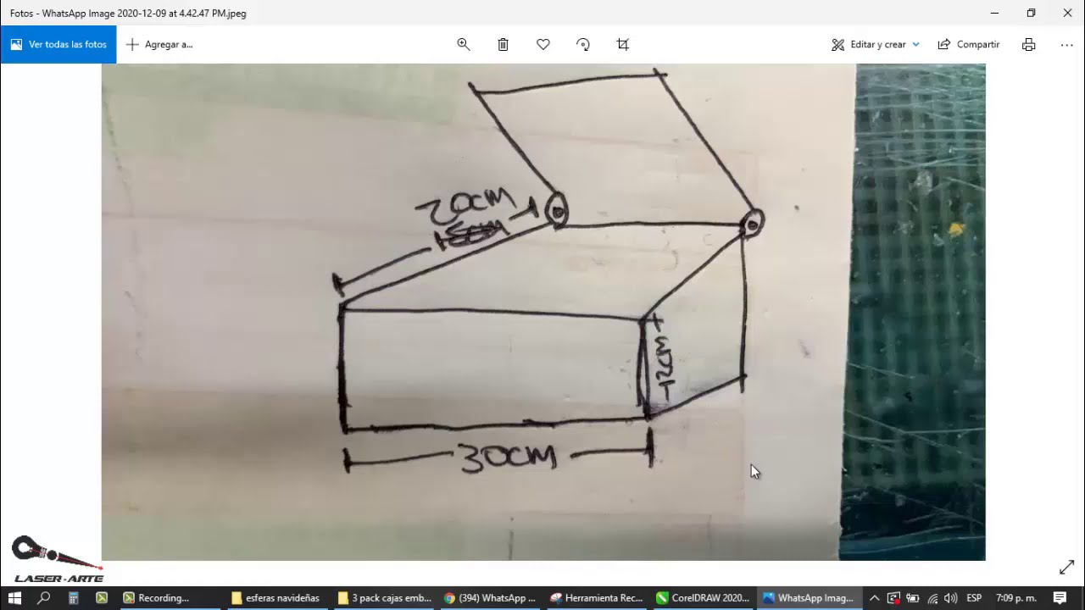Mark photo as favorite with heart icon
The height and width of the screenshot is (610, 1085).
tap(543, 44)
